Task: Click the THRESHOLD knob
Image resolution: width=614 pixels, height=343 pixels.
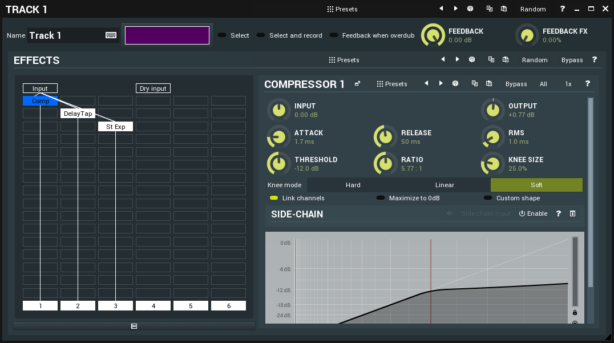Action: click(279, 164)
